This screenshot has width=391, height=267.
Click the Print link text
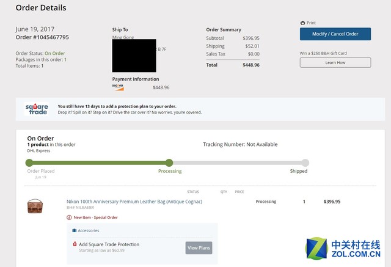click(x=311, y=23)
